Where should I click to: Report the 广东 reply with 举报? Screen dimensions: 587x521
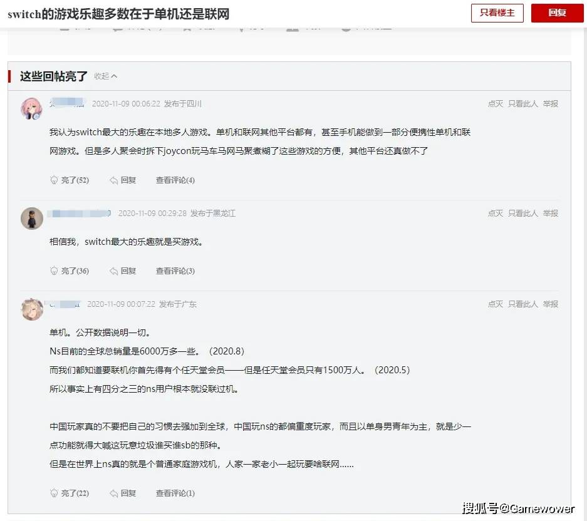click(x=550, y=304)
